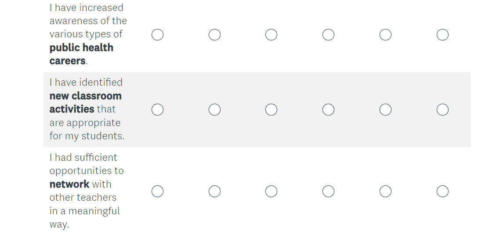Click the bold "new classroom activities" statement text

[x=85, y=96]
